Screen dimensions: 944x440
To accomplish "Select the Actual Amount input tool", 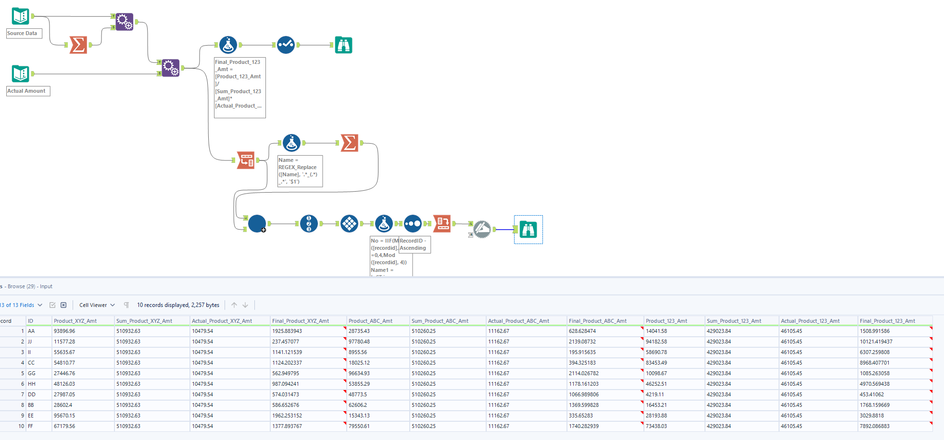I will coord(19,73).
